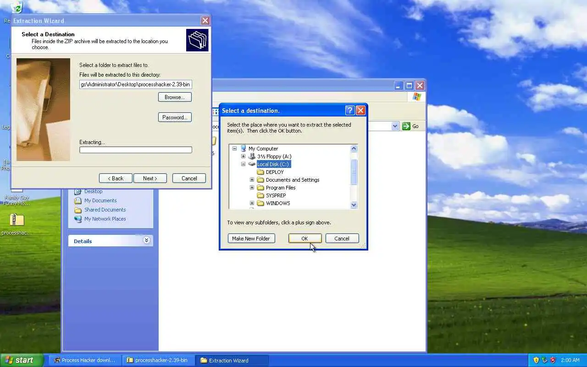Click Next in Extraction Wizard
Image resolution: width=587 pixels, height=367 pixels.
coord(150,178)
